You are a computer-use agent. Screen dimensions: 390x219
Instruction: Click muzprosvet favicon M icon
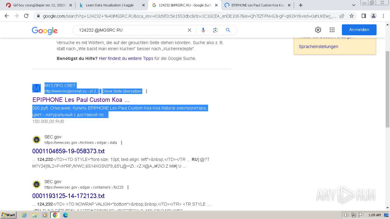37,88
